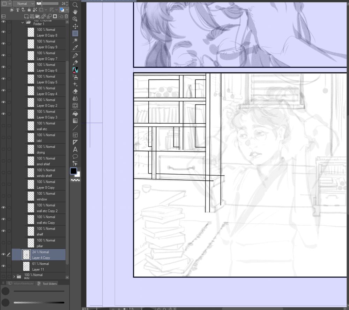349x310 pixels.
Task: Select the Balloon tool
Action: 75,156
